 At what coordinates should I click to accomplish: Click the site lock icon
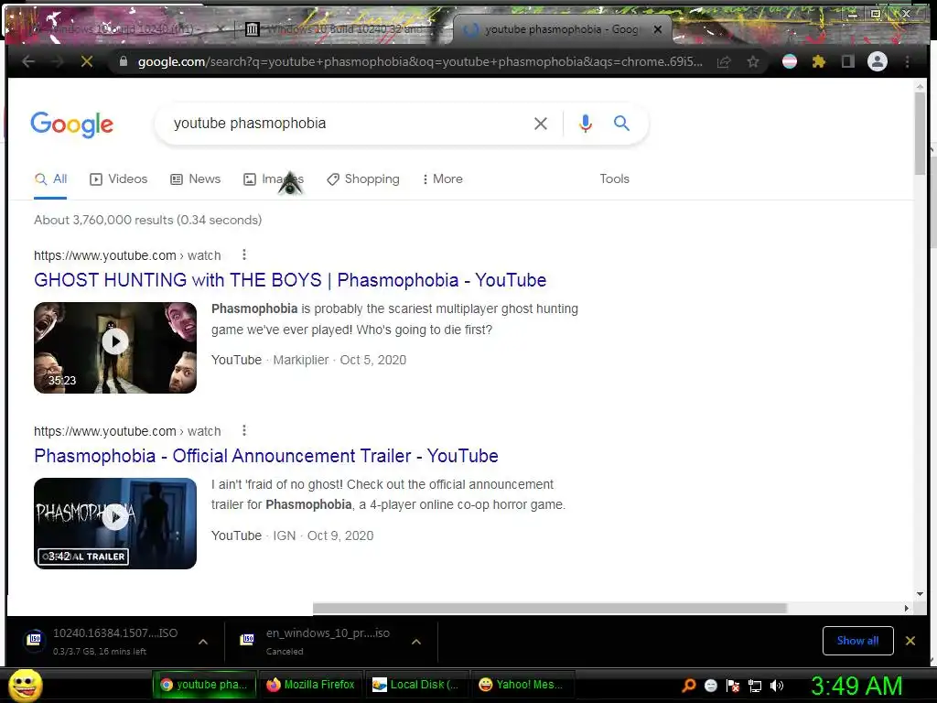(124, 61)
